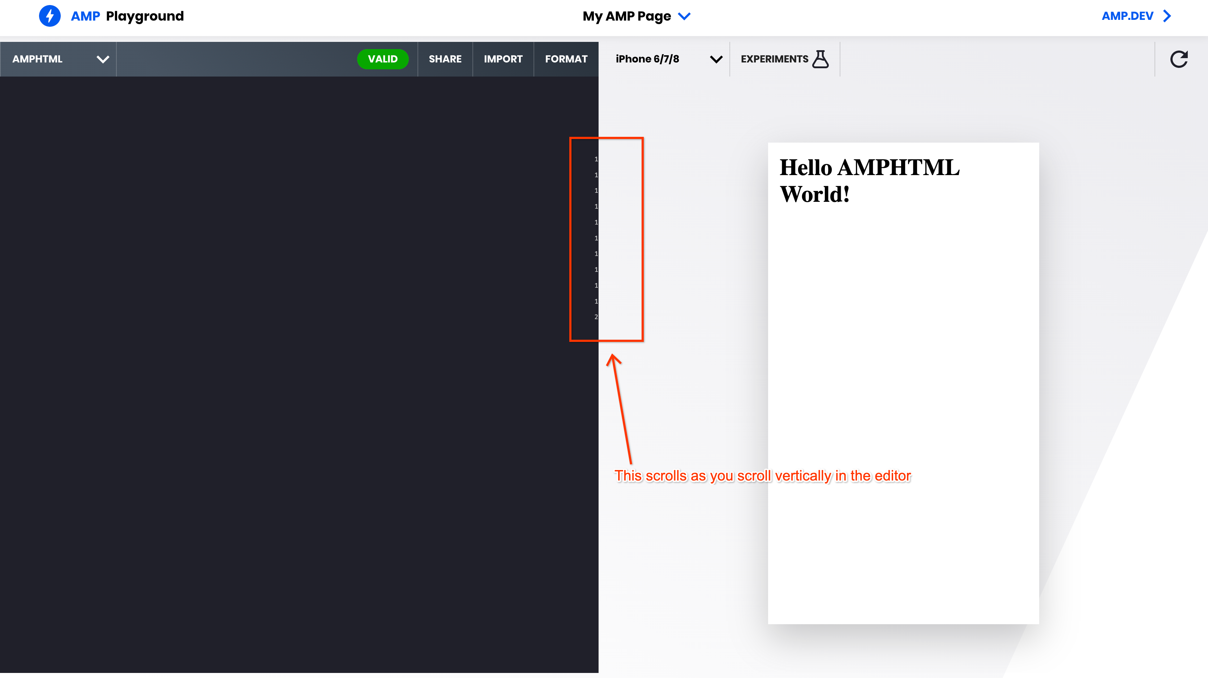The height and width of the screenshot is (678, 1208).
Task: Open the AMPHTML format dropdown arrow
Action: (x=103, y=60)
